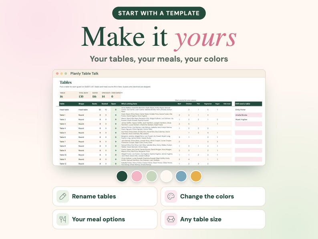Pick the blue color swatch
The height and width of the screenshot is (239, 318).
[x=181, y=176]
